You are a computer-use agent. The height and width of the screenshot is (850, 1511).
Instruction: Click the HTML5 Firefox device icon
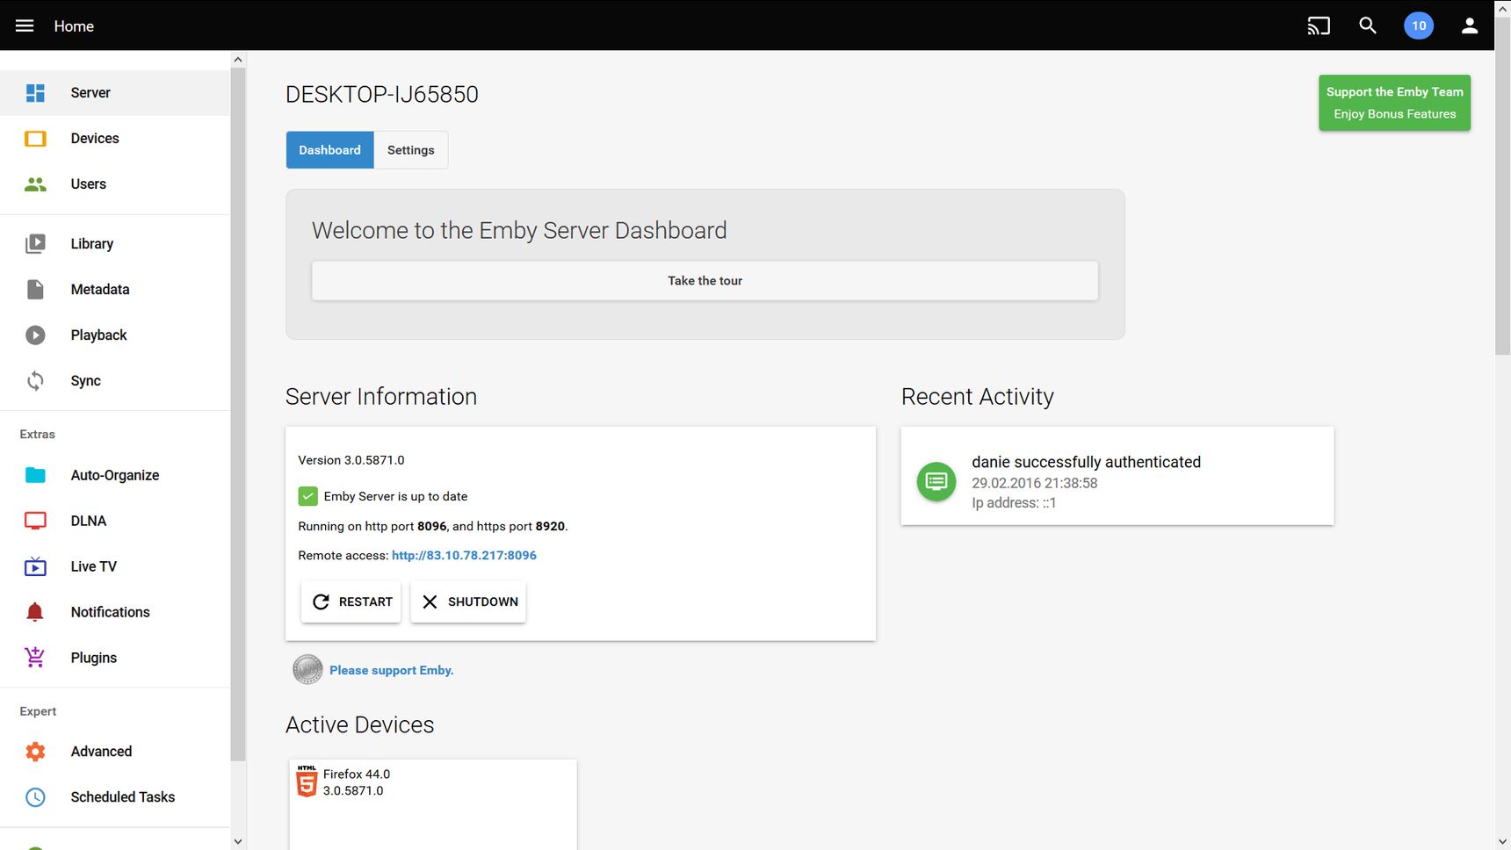tap(307, 781)
